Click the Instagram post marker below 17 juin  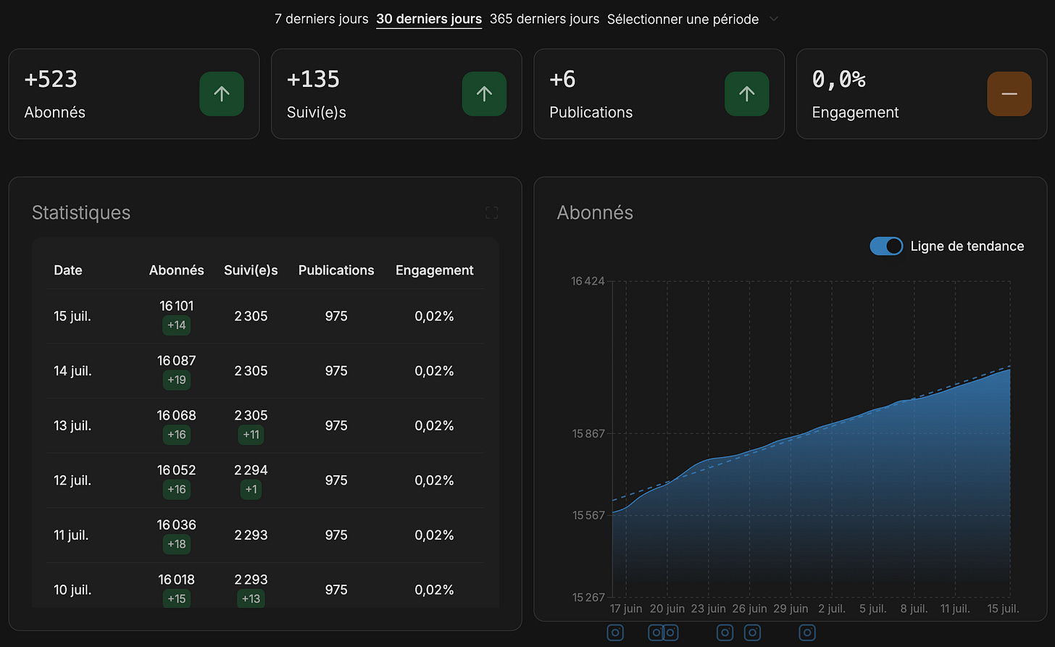click(x=615, y=633)
